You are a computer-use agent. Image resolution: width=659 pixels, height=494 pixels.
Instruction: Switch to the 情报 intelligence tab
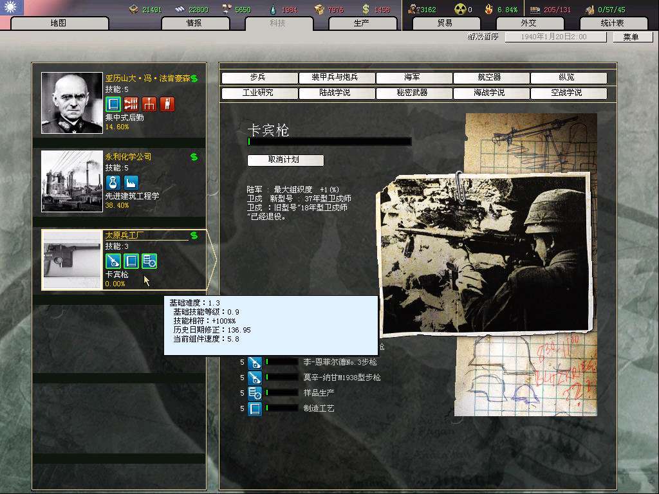click(x=195, y=23)
